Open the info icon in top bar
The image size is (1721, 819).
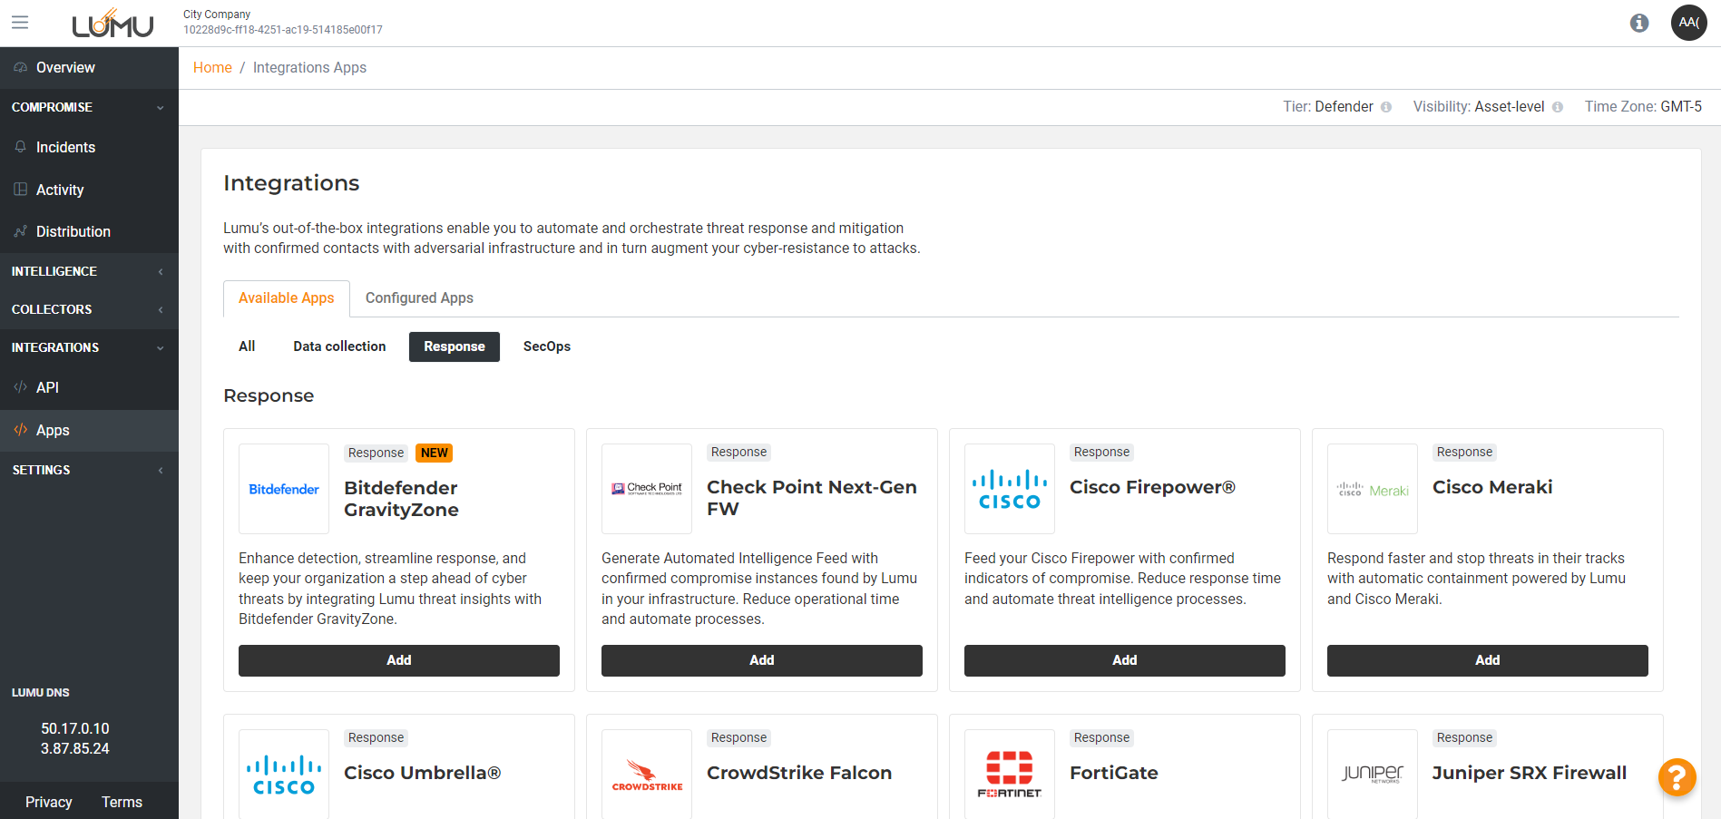pos(1638,23)
